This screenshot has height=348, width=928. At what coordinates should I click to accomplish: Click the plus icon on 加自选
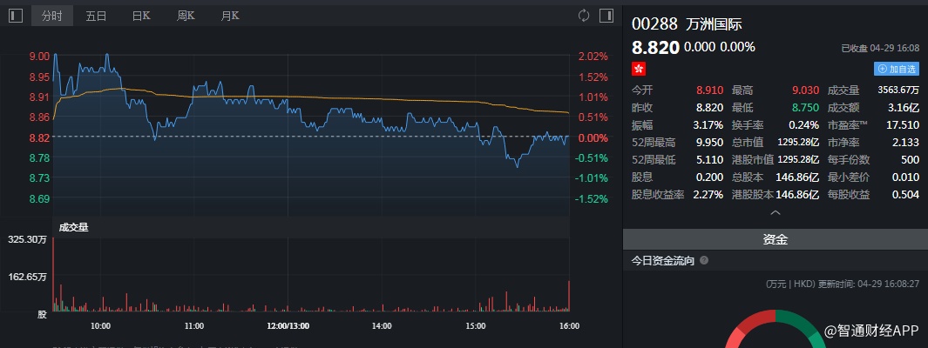[881, 69]
